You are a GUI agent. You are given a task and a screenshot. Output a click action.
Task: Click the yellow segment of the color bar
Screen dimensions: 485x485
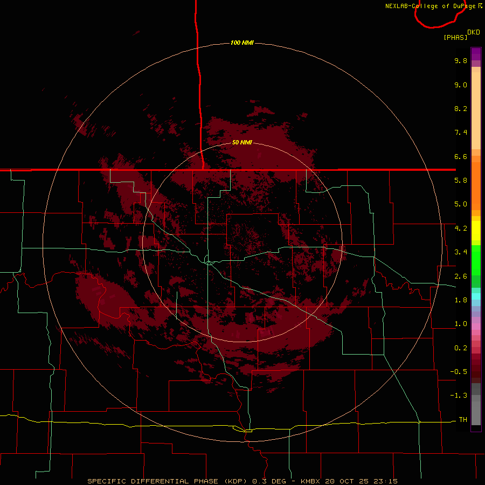tap(476, 231)
